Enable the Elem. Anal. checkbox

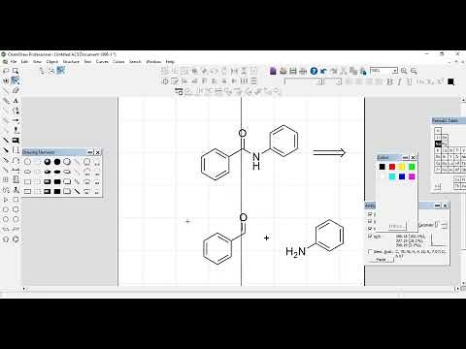point(370,252)
